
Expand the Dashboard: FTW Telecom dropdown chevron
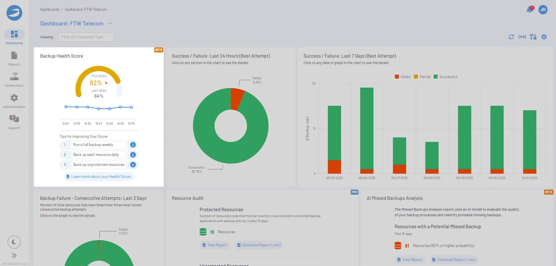click(110, 24)
